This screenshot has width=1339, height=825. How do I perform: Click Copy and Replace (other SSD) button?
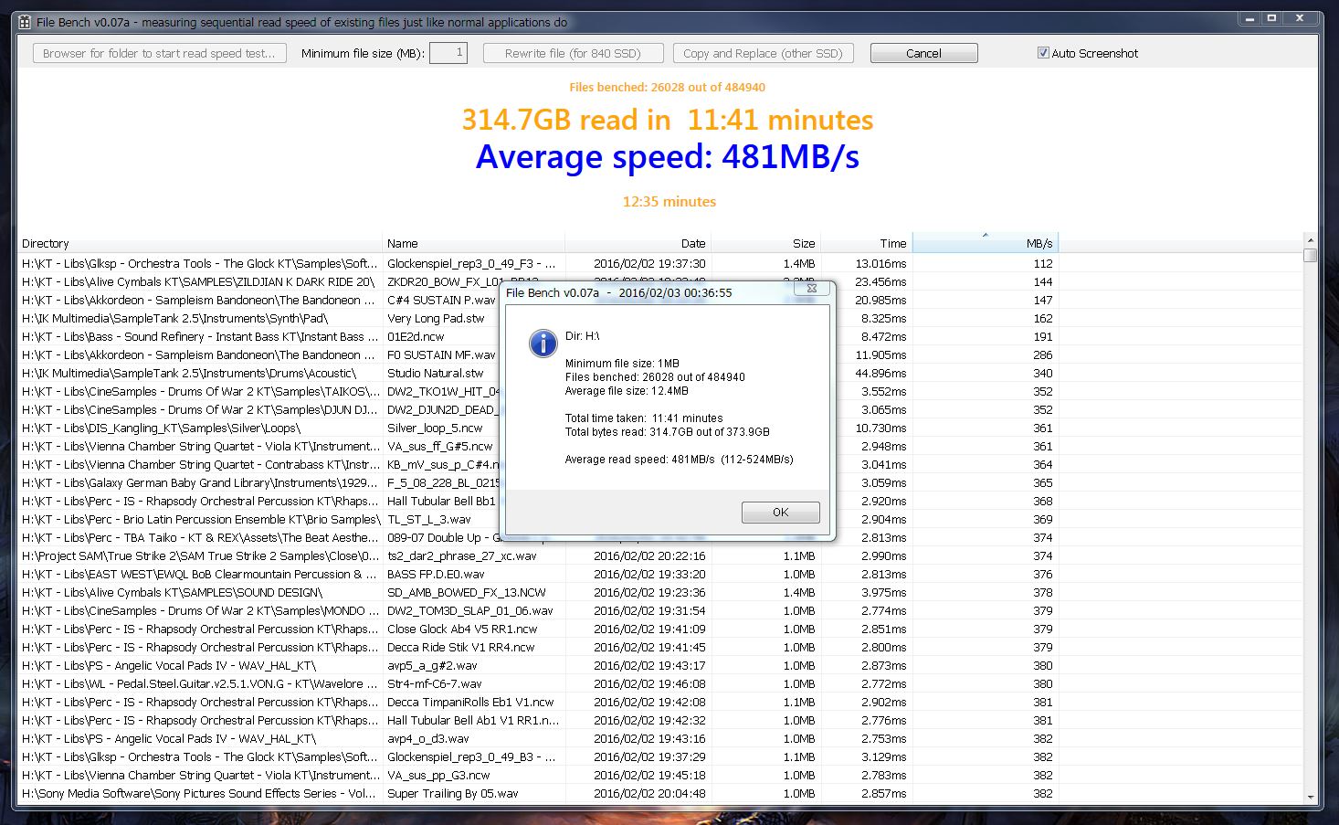tap(763, 53)
